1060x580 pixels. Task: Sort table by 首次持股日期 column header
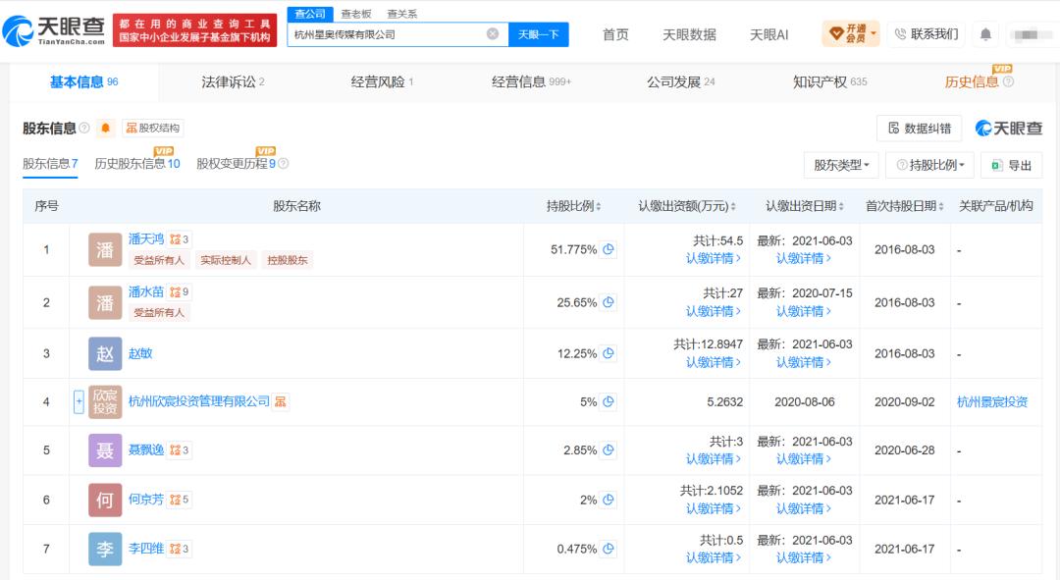[905, 206]
